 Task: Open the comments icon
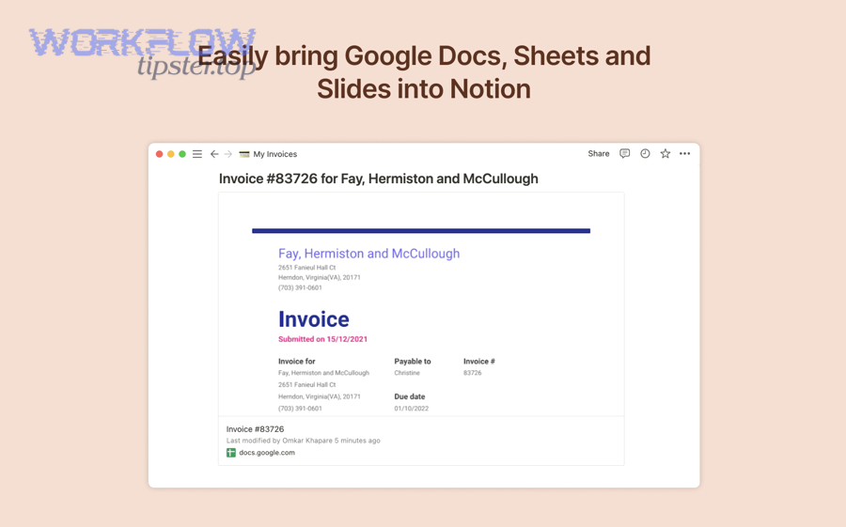click(x=624, y=154)
